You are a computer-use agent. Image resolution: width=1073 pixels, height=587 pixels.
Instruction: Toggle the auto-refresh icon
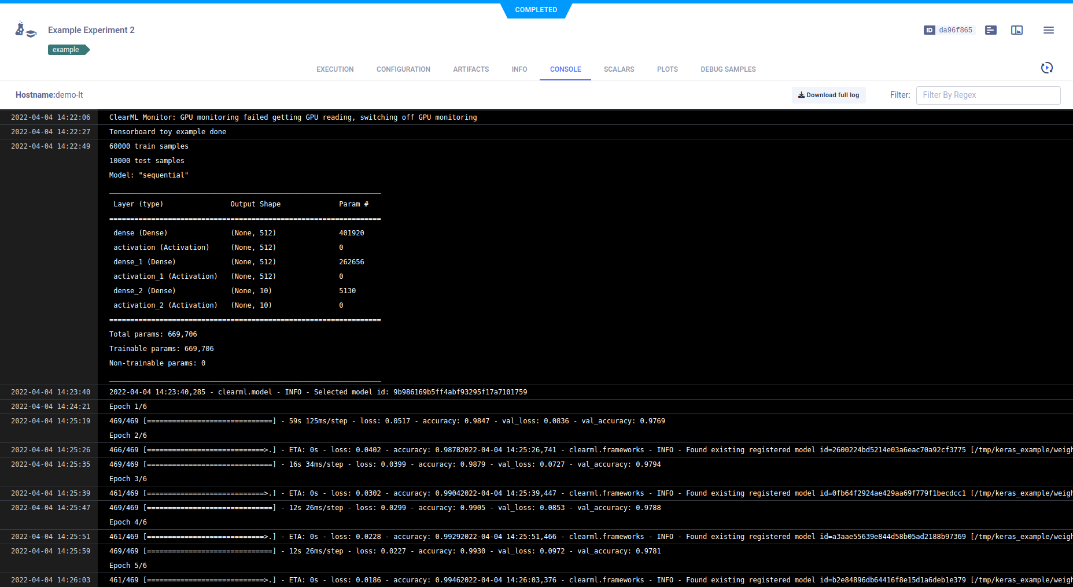click(1046, 68)
